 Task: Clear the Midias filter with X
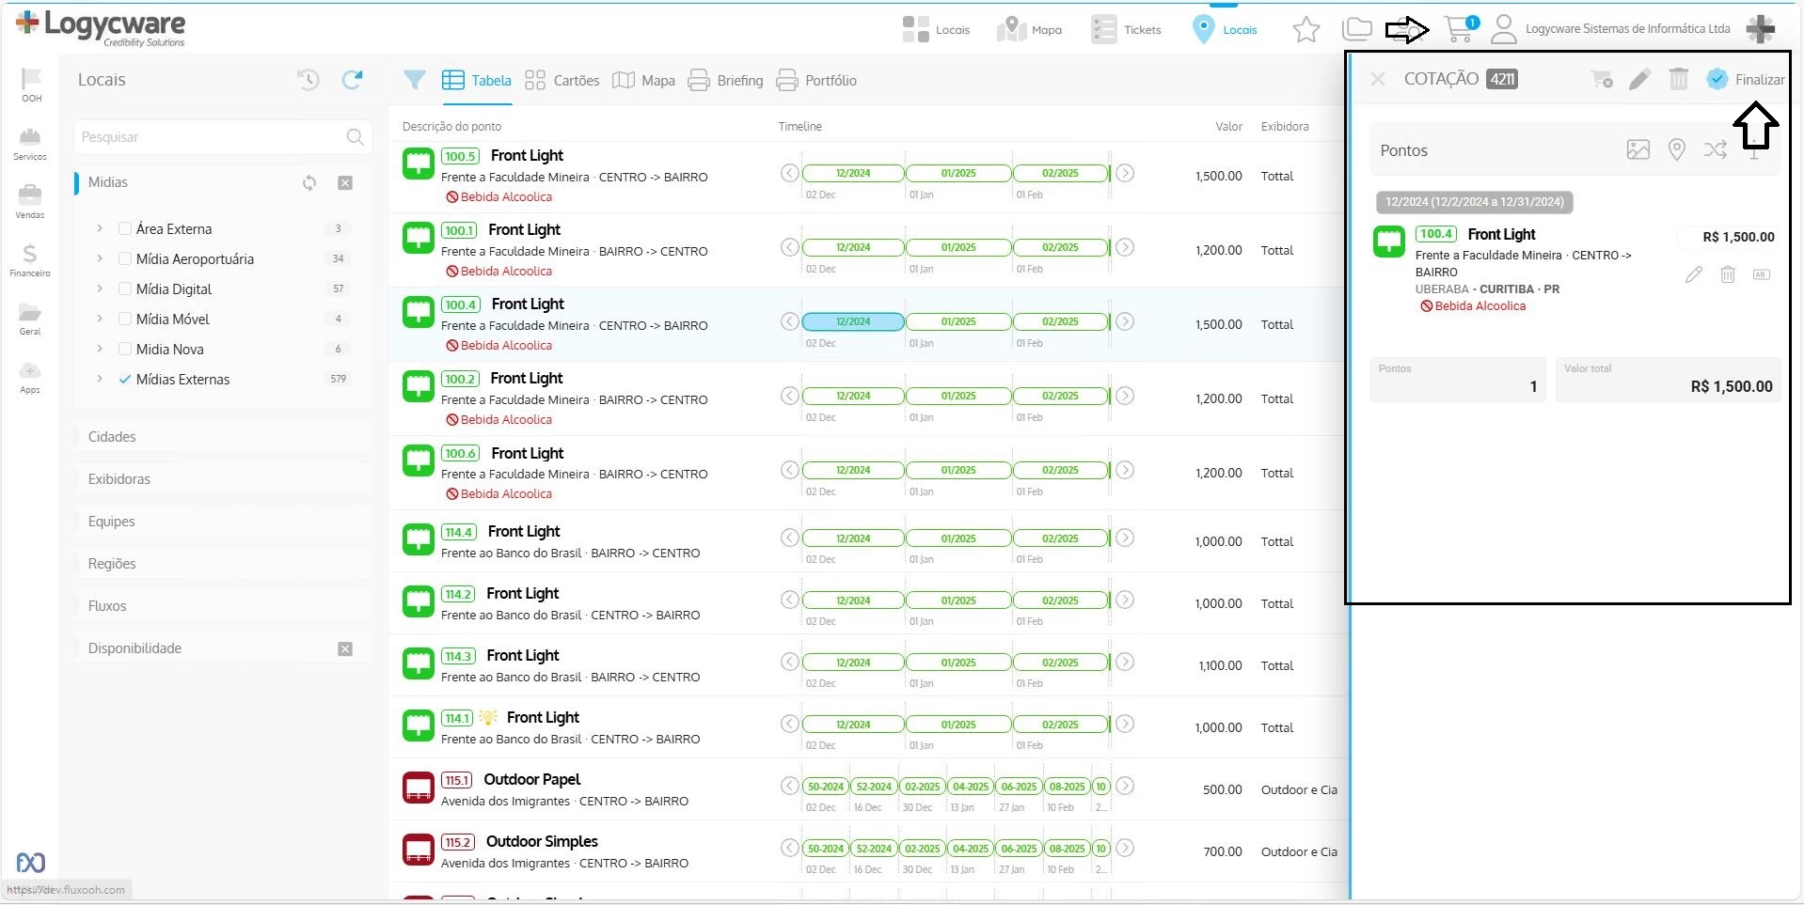tap(345, 182)
